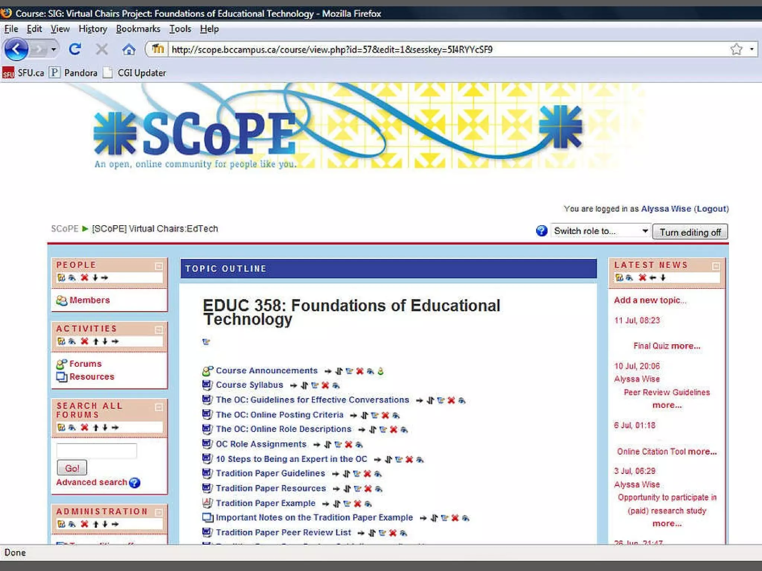Open the Add a new topic link
Viewport: 762px width, 571px height.
pyautogui.click(x=650, y=300)
